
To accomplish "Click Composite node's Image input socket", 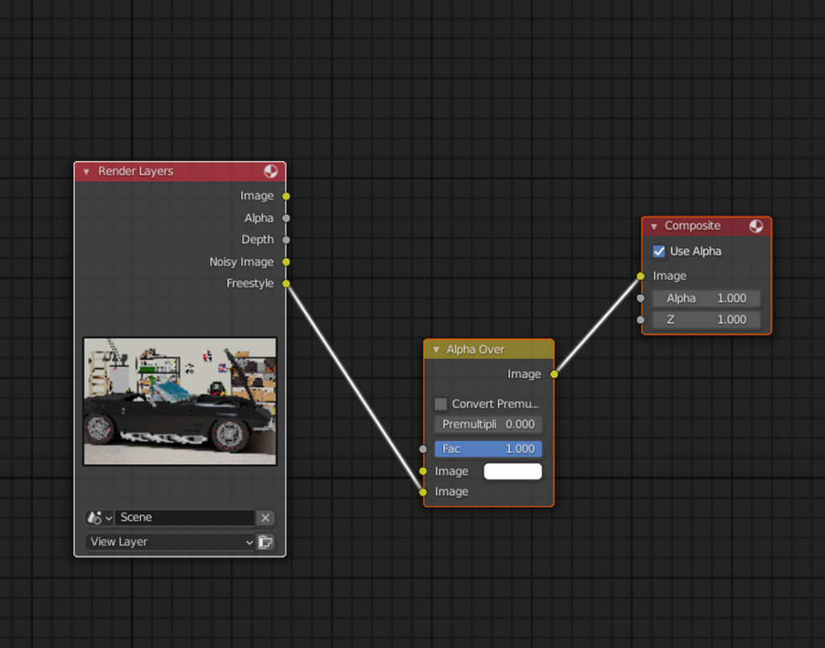I will click(641, 276).
